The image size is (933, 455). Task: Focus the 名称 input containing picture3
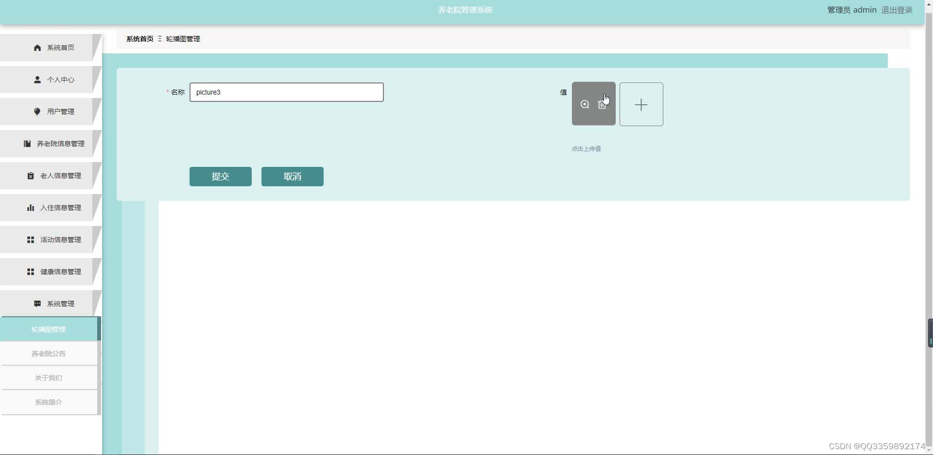[287, 92]
